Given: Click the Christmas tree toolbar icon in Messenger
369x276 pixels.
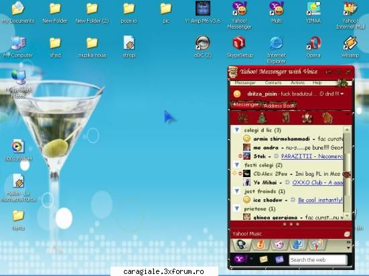Looking at the screenshot, I should [262, 118].
